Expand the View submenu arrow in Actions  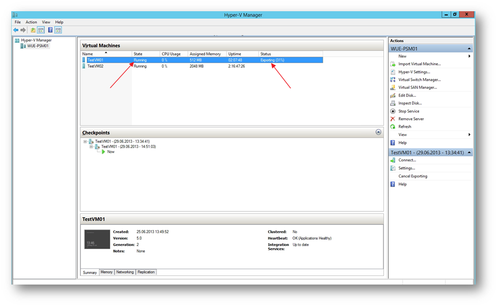[469, 135]
